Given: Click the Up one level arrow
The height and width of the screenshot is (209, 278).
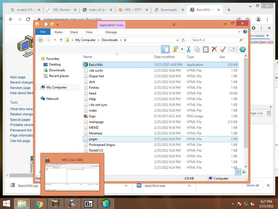Looking at the screenshot, I should point(61,40).
